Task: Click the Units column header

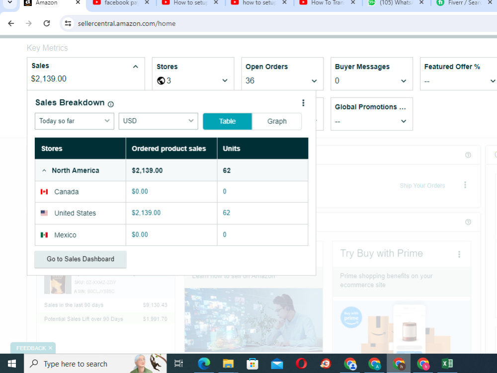Action: pyautogui.click(x=263, y=148)
